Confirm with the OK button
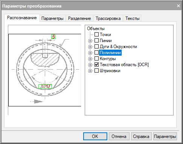This screenshot has height=144, width=183. pyautogui.click(x=95, y=136)
